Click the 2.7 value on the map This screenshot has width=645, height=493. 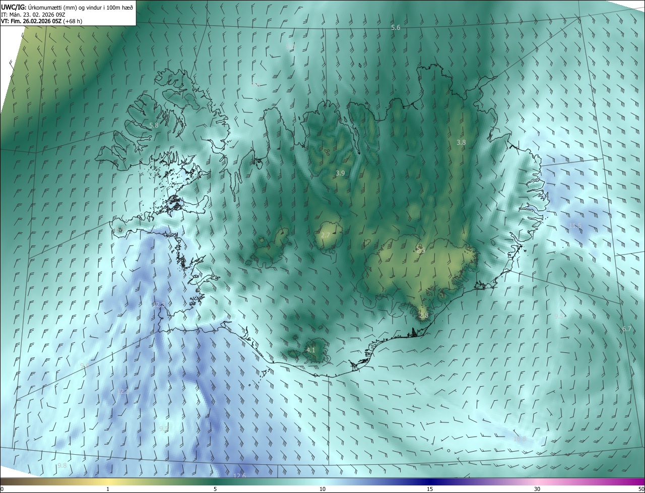tap(326, 235)
